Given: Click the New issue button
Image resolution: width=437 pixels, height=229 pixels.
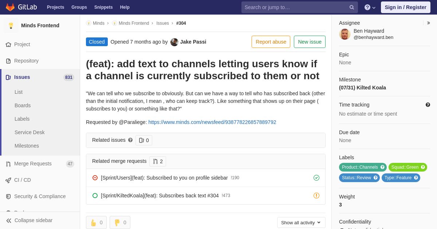Looking at the screenshot, I should click(310, 42).
